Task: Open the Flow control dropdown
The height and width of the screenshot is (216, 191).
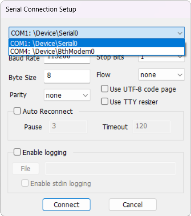Action: (x=162, y=75)
